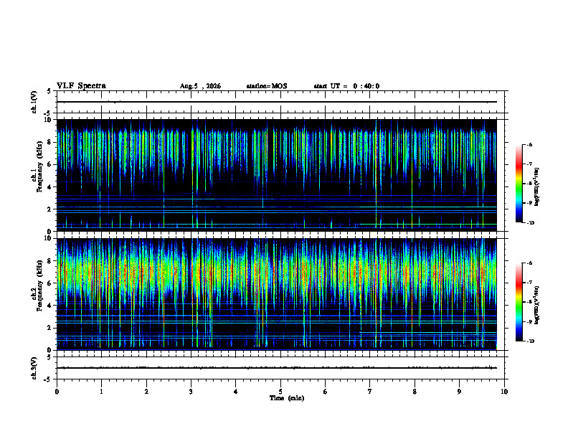Click the "5" tick of ch.1(V) axis
The image size is (568, 439).
tap(49, 91)
